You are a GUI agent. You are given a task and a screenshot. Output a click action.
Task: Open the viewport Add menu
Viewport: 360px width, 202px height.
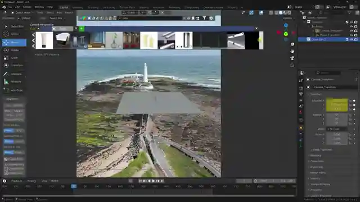60,12
